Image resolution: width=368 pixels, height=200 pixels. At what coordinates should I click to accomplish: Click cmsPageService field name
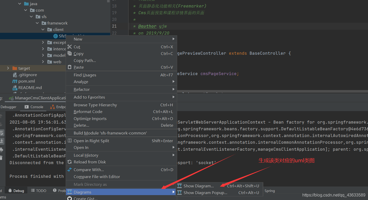pos(219,74)
